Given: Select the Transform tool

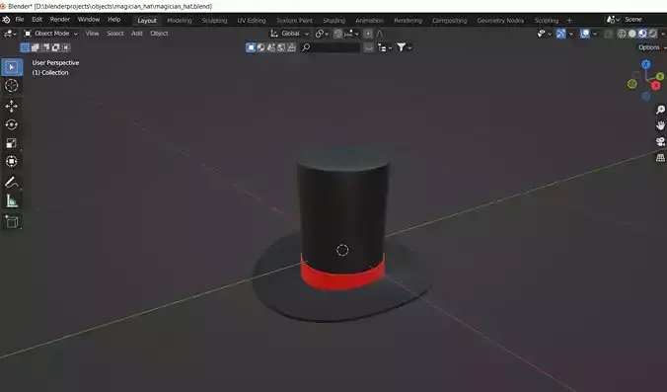Looking at the screenshot, I should (x=12, y=161).
